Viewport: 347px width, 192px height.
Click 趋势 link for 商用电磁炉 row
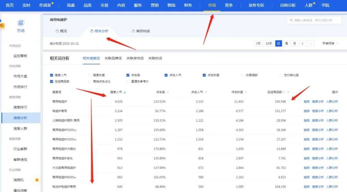click(307, 102)
